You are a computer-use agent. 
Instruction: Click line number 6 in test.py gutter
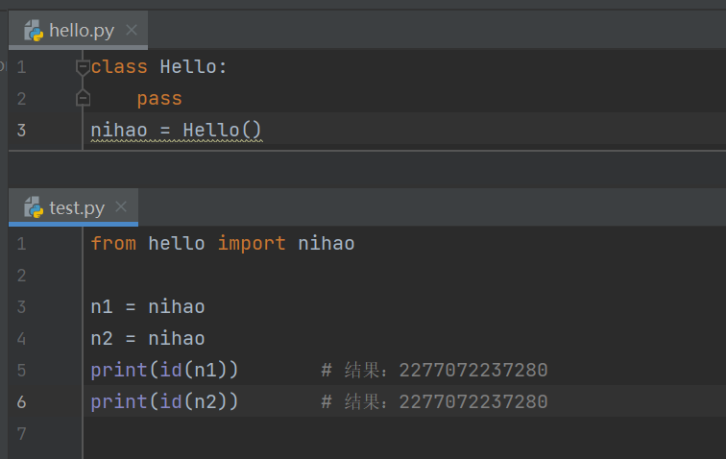pos(21,401)
